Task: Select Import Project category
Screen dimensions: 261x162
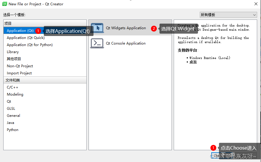Action: [19, 73]
